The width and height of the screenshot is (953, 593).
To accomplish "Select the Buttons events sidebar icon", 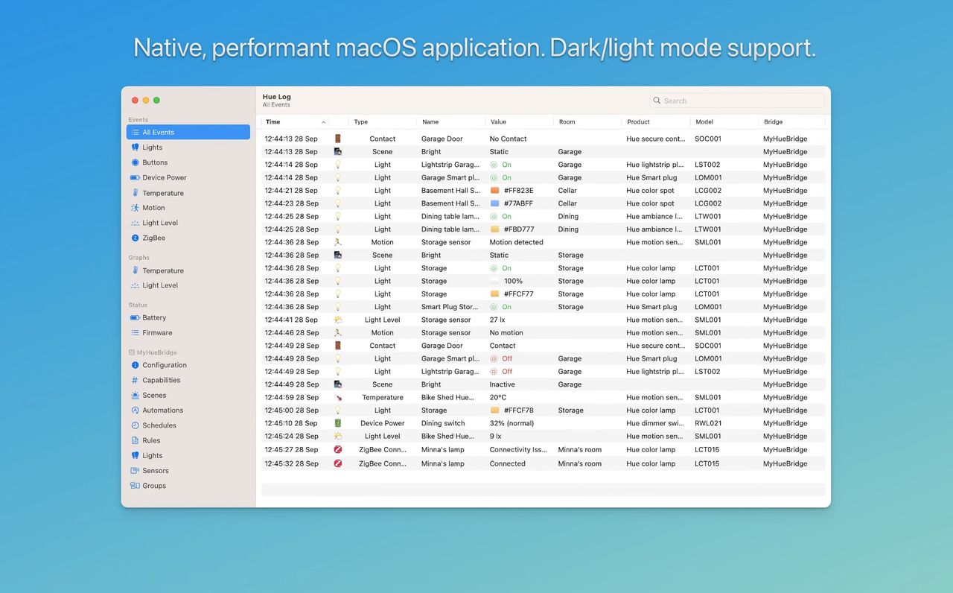I will pos(136,162).
